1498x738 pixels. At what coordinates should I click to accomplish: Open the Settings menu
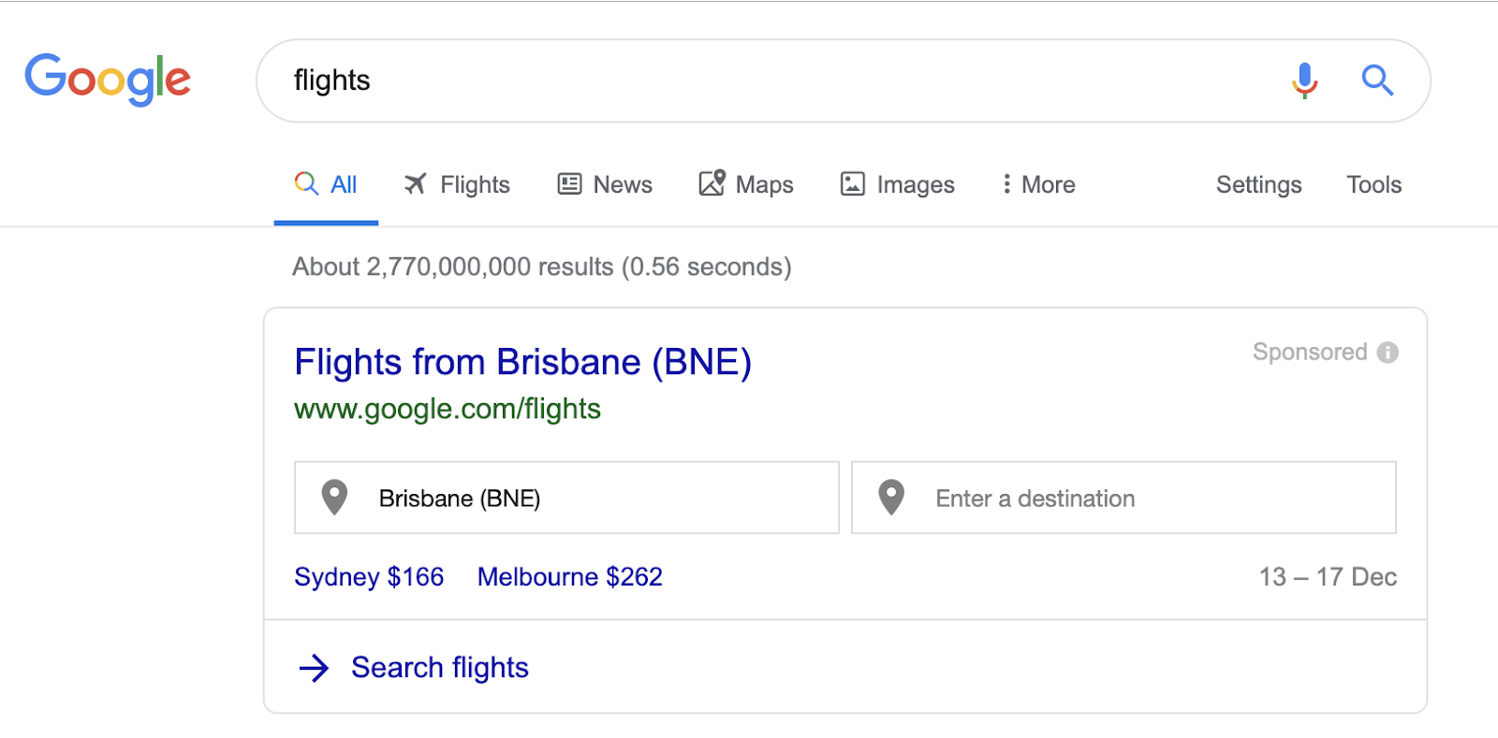[1258, 184]
